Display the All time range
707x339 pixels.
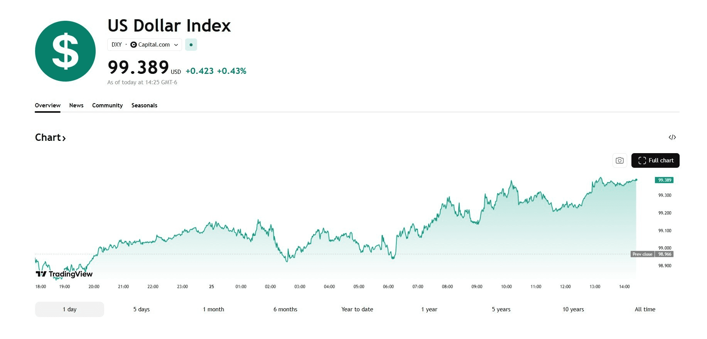click(645, 309)
